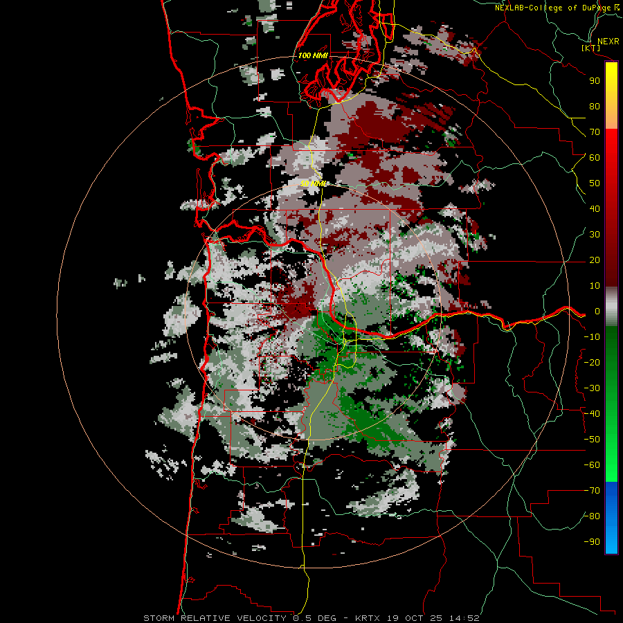Screen dimensions: 623x623
Task: Select the -40 knot scale label
Action: [x=592, y=414]
